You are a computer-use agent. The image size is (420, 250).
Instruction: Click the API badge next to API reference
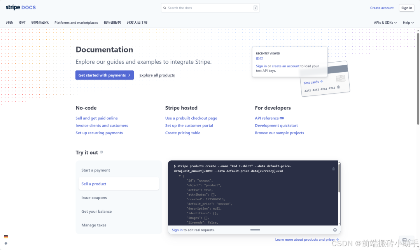click(x=282, y=118)
